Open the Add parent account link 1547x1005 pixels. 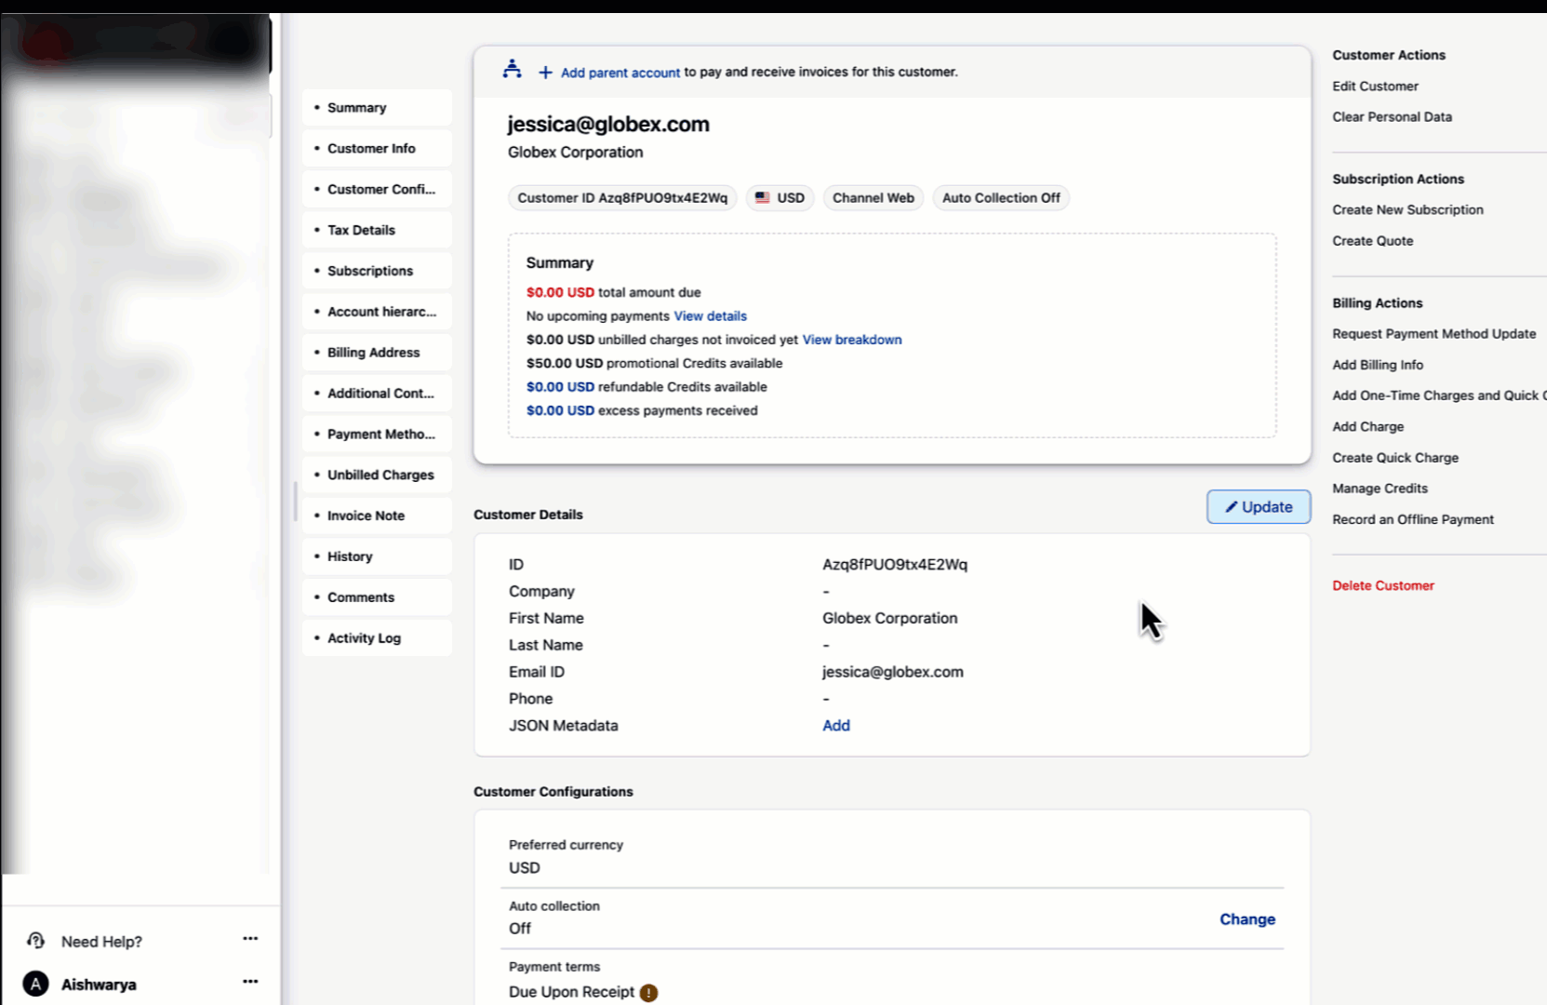coord(620,73)
